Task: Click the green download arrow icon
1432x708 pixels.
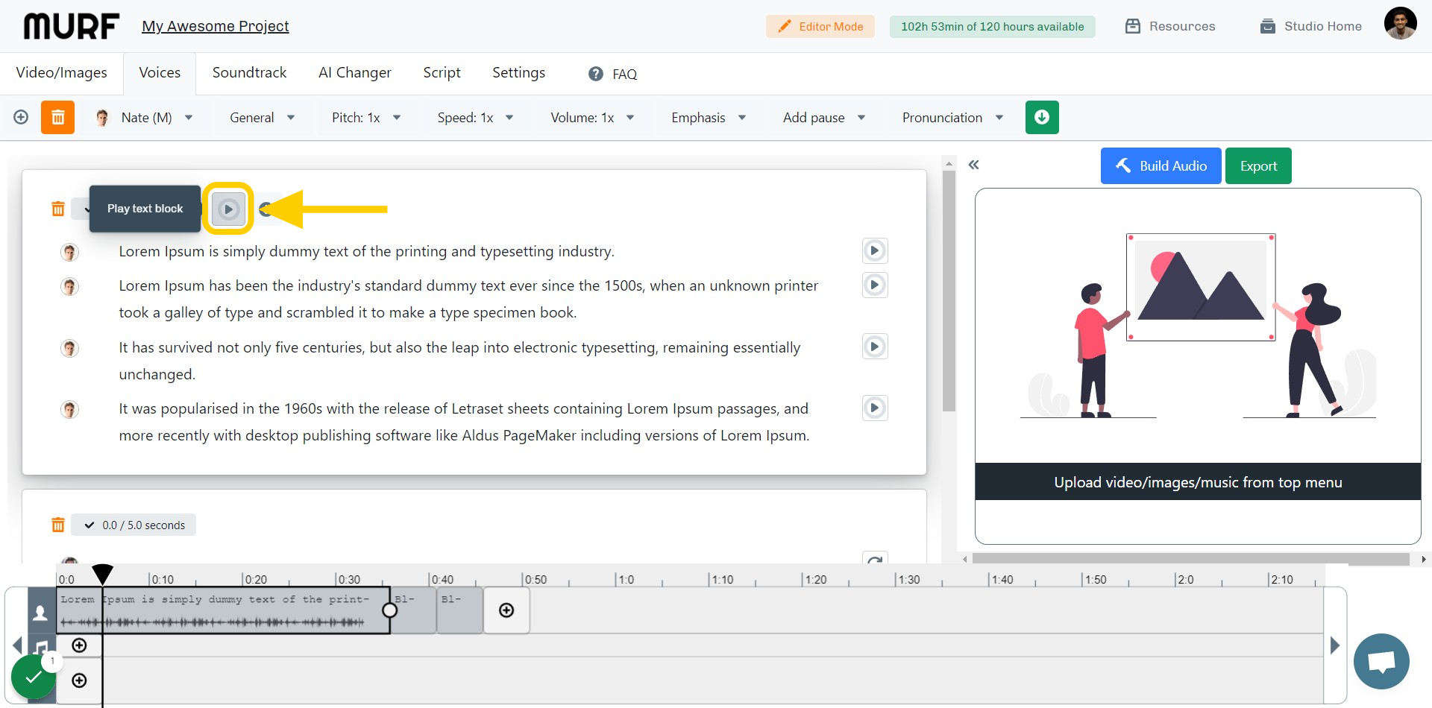Action: 1042,117
